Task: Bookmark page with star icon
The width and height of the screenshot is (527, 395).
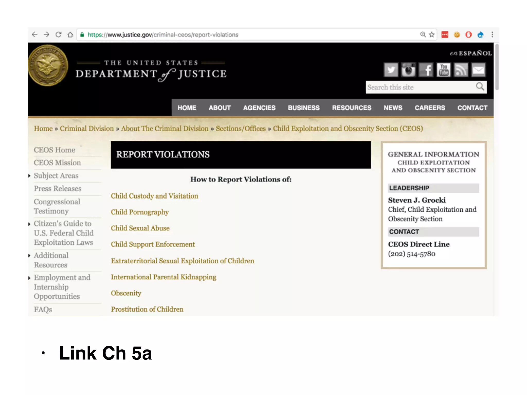Action: pyautogui.click(x=432, y=35)
